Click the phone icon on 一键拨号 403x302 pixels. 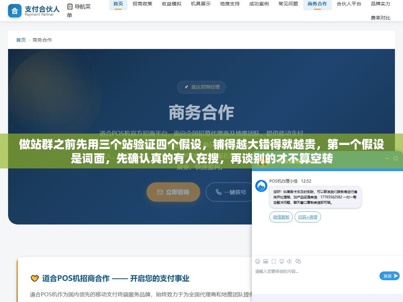click(x=219, y=192)
